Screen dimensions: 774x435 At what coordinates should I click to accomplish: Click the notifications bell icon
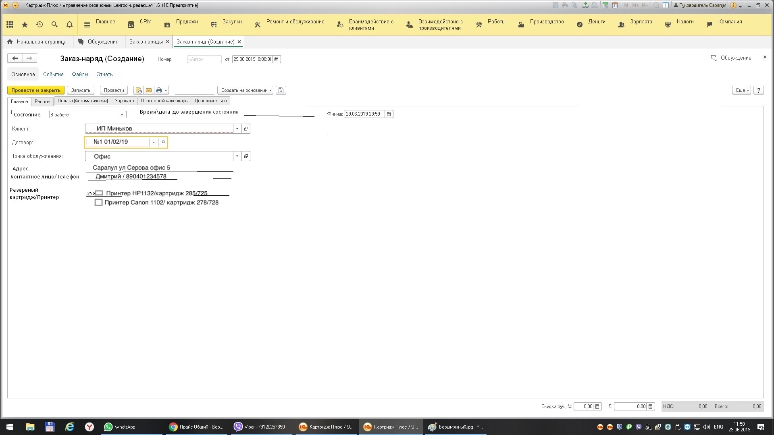[x=69, y=25]
